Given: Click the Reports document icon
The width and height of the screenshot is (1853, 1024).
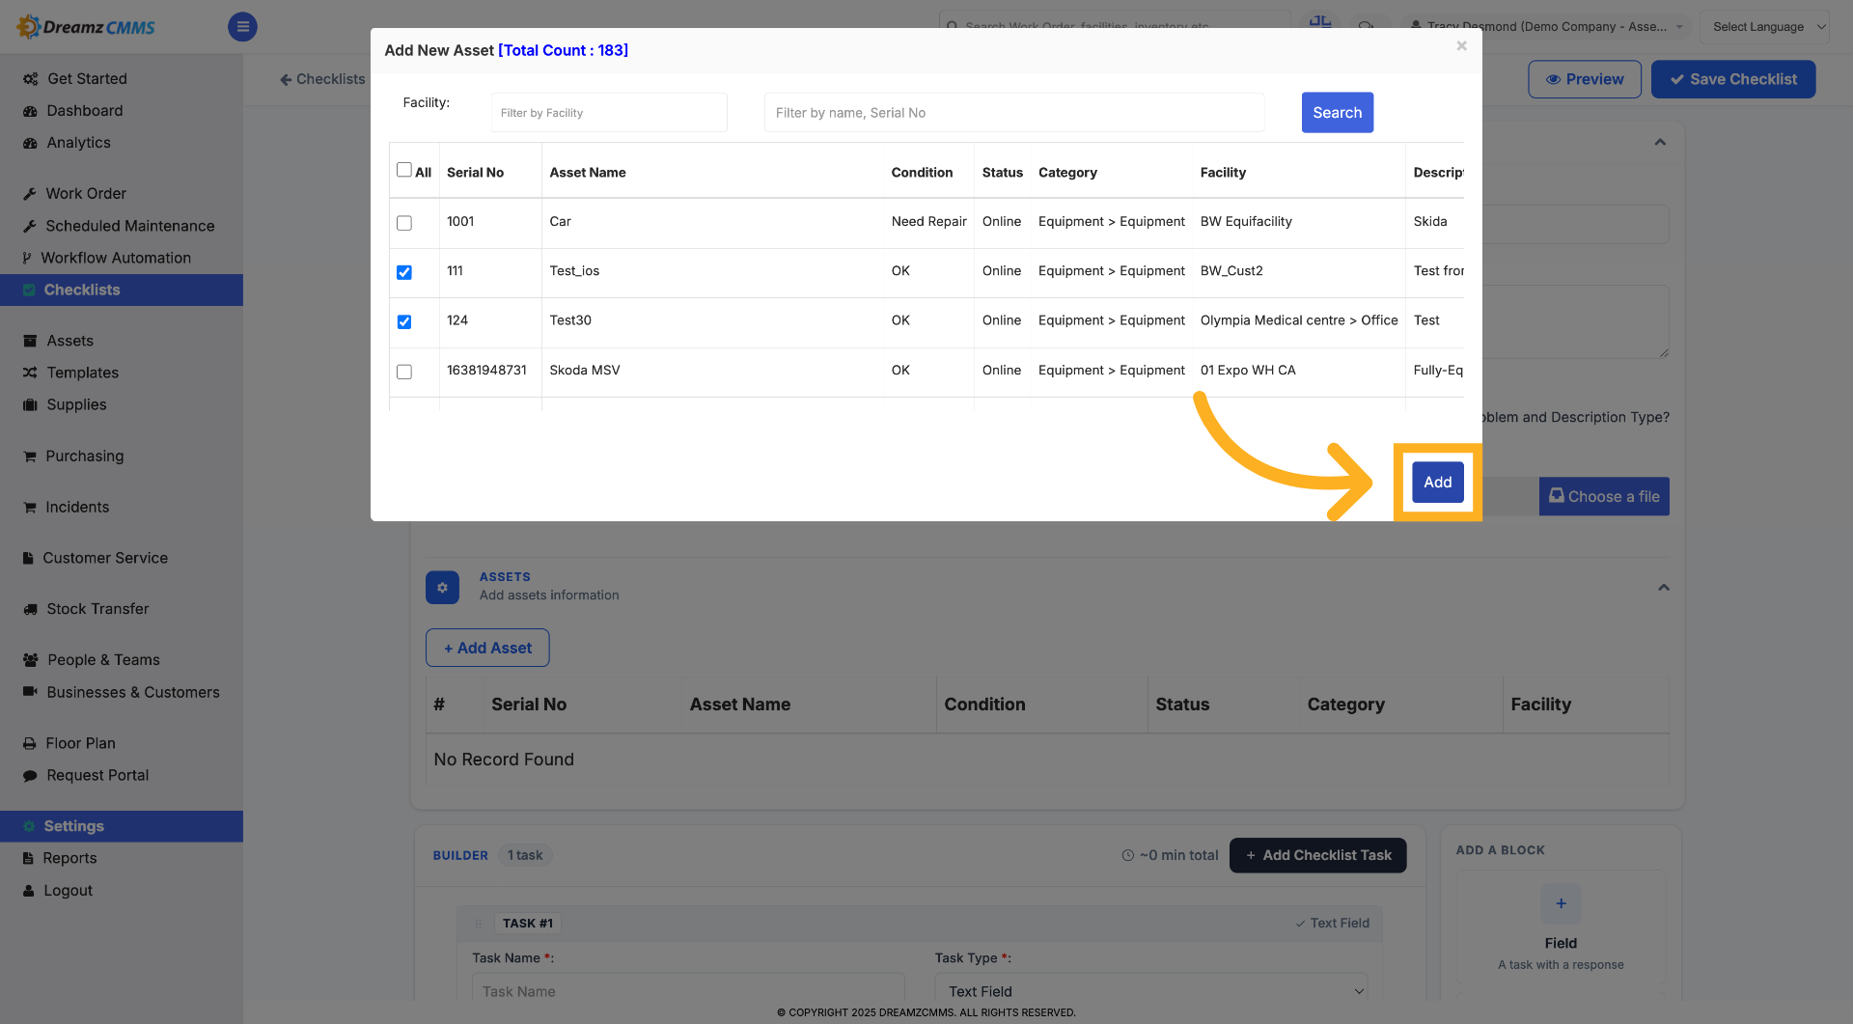Looking at the screenshot, I should point(28,858).
